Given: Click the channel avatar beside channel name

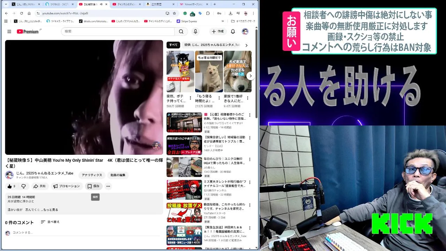Looking at the screenshot, I should pyautogui.click(x=9, y=175).
